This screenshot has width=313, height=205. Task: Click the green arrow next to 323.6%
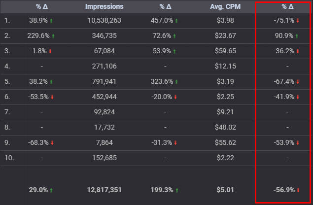click(176, 82)
